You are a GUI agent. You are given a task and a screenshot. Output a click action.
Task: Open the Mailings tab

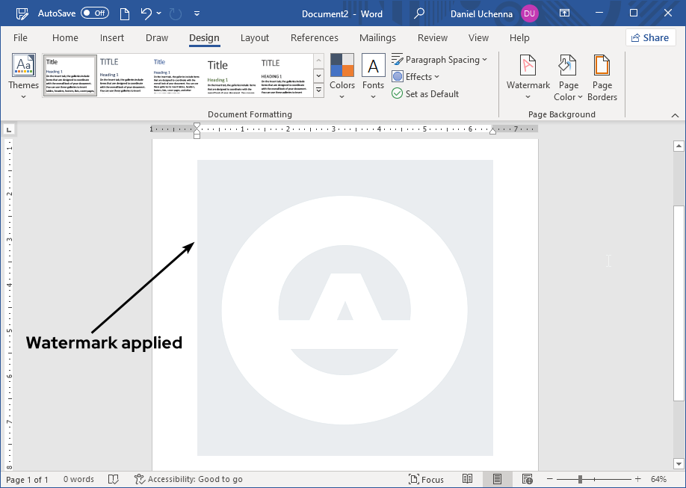point(377,37)
